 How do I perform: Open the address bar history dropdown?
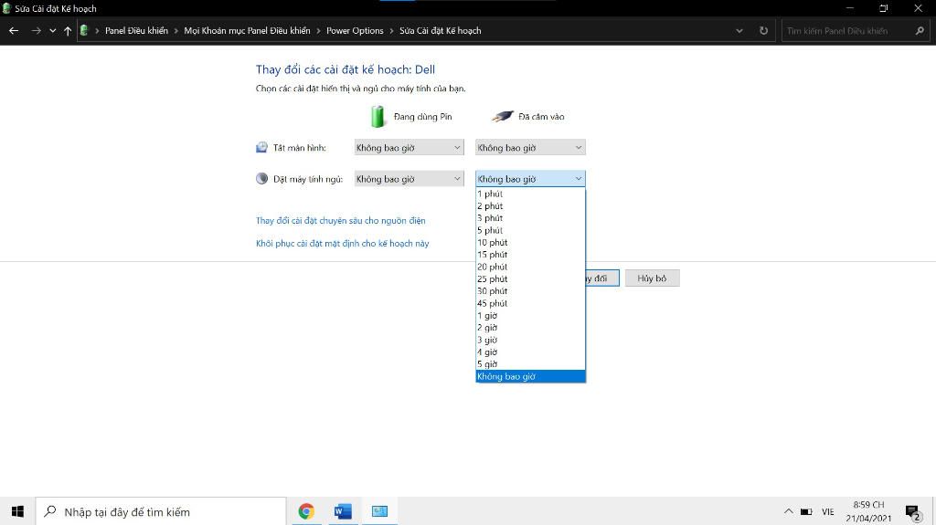739,30
